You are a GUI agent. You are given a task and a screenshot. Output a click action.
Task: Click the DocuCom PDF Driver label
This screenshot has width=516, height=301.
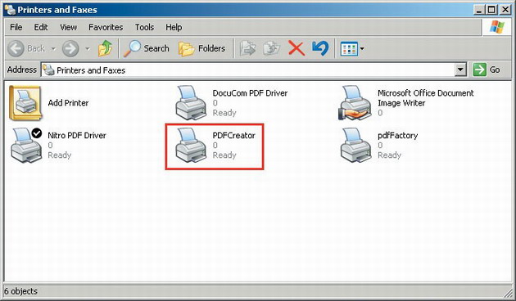(x=250, y=93)
